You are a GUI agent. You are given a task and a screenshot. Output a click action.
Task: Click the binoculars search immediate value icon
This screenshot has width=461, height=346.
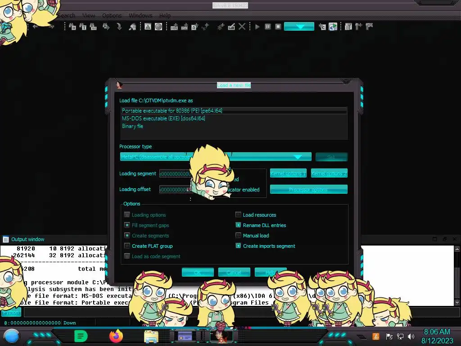(72, 27)
